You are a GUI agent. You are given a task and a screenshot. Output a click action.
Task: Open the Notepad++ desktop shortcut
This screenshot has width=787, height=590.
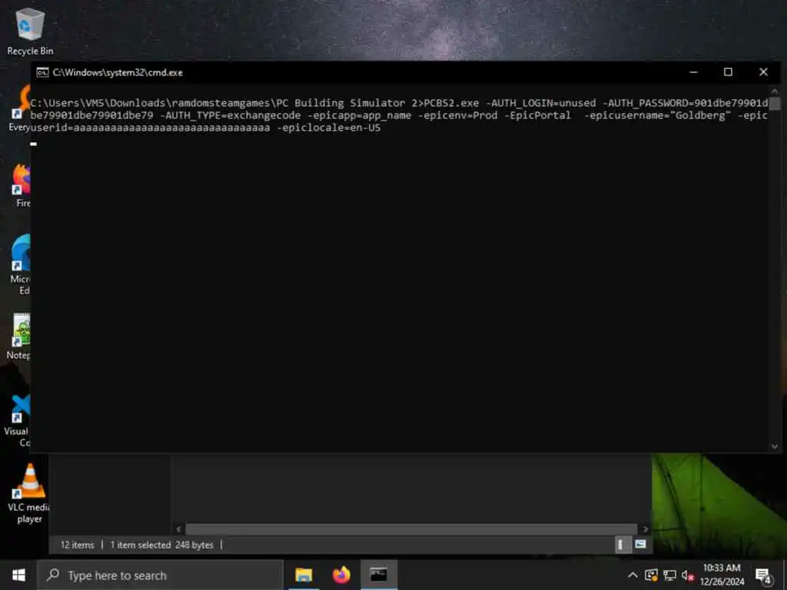click(x=19, y=336)
